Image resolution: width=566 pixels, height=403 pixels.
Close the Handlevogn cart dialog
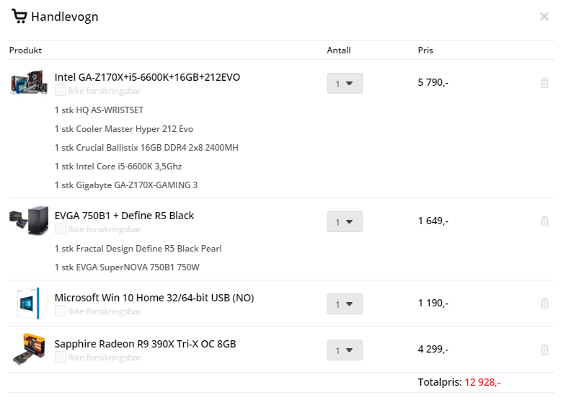[x=544, y=17]
